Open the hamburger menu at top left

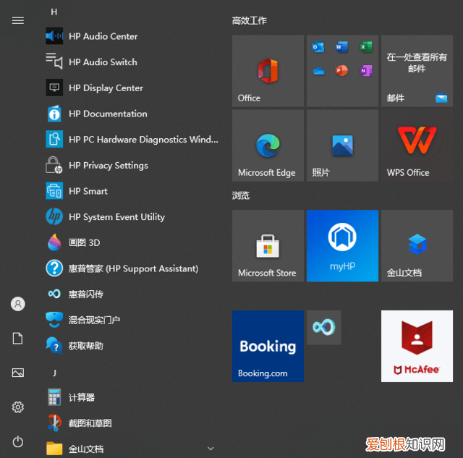(x=18, y=20)
